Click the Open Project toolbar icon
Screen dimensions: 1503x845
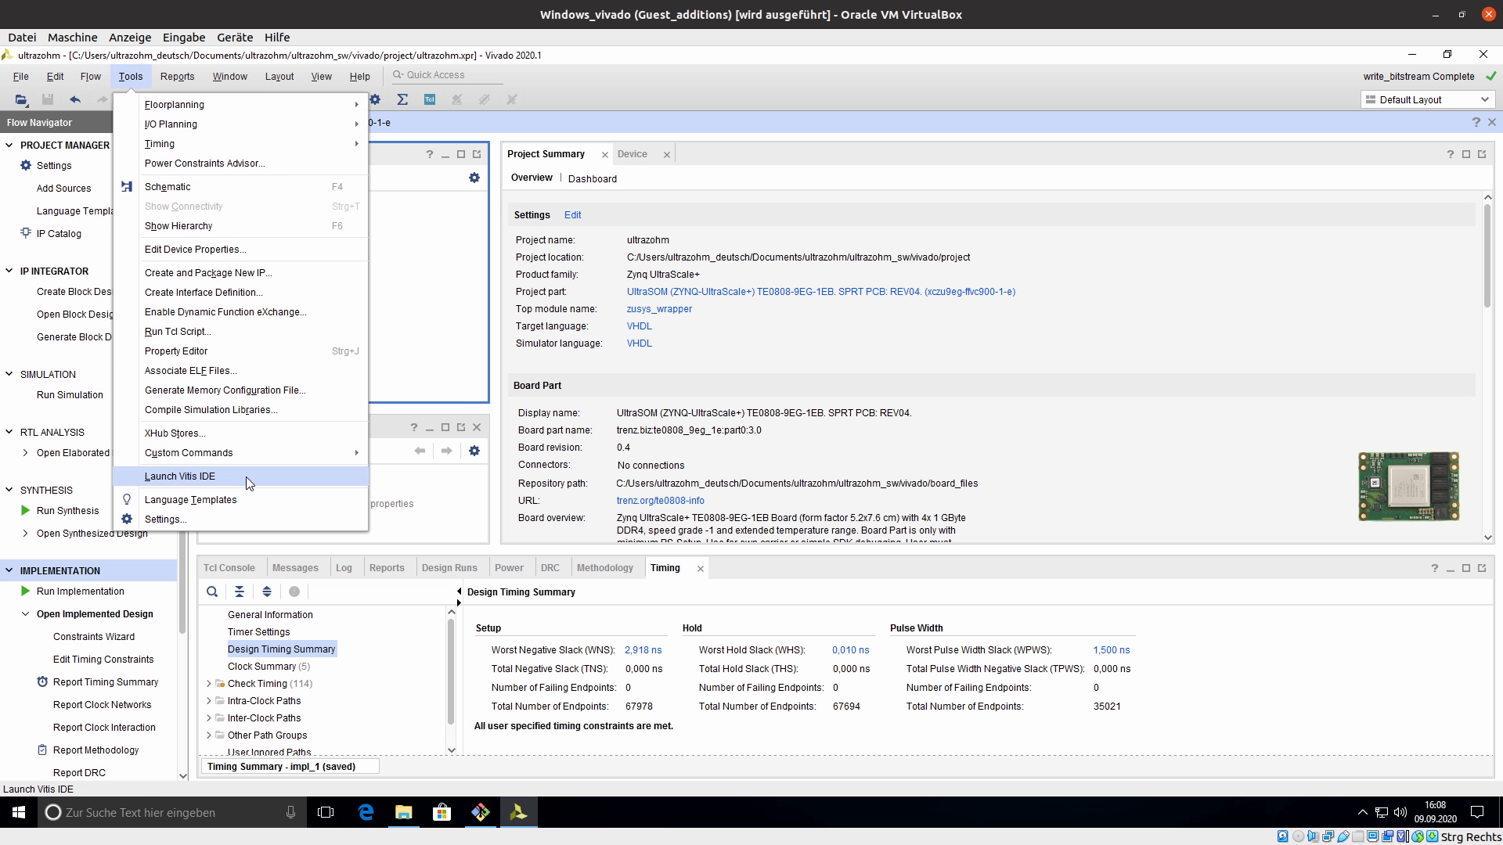point(21,99)
